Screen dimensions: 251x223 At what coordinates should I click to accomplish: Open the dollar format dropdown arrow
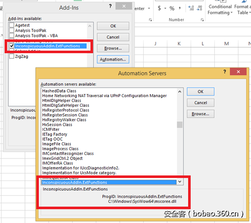pyautogui.click(x=165, y=8)
